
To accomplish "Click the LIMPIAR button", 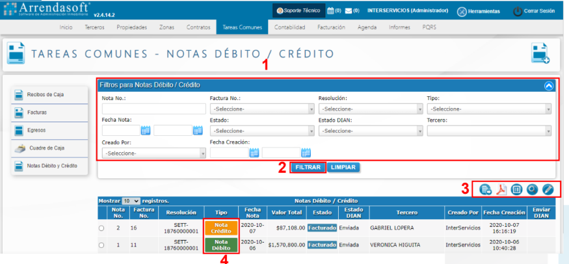I will pyautogui.click(x=343, y=167).
